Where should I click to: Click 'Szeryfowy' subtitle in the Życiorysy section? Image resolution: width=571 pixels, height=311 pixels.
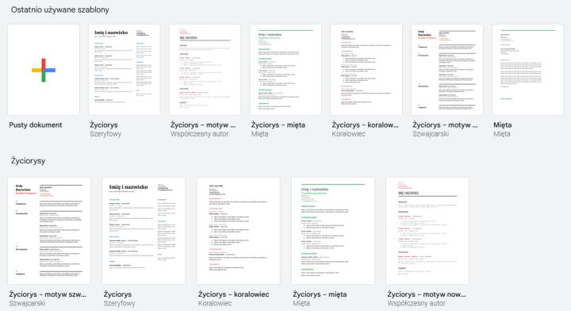[x=120, y=303]
